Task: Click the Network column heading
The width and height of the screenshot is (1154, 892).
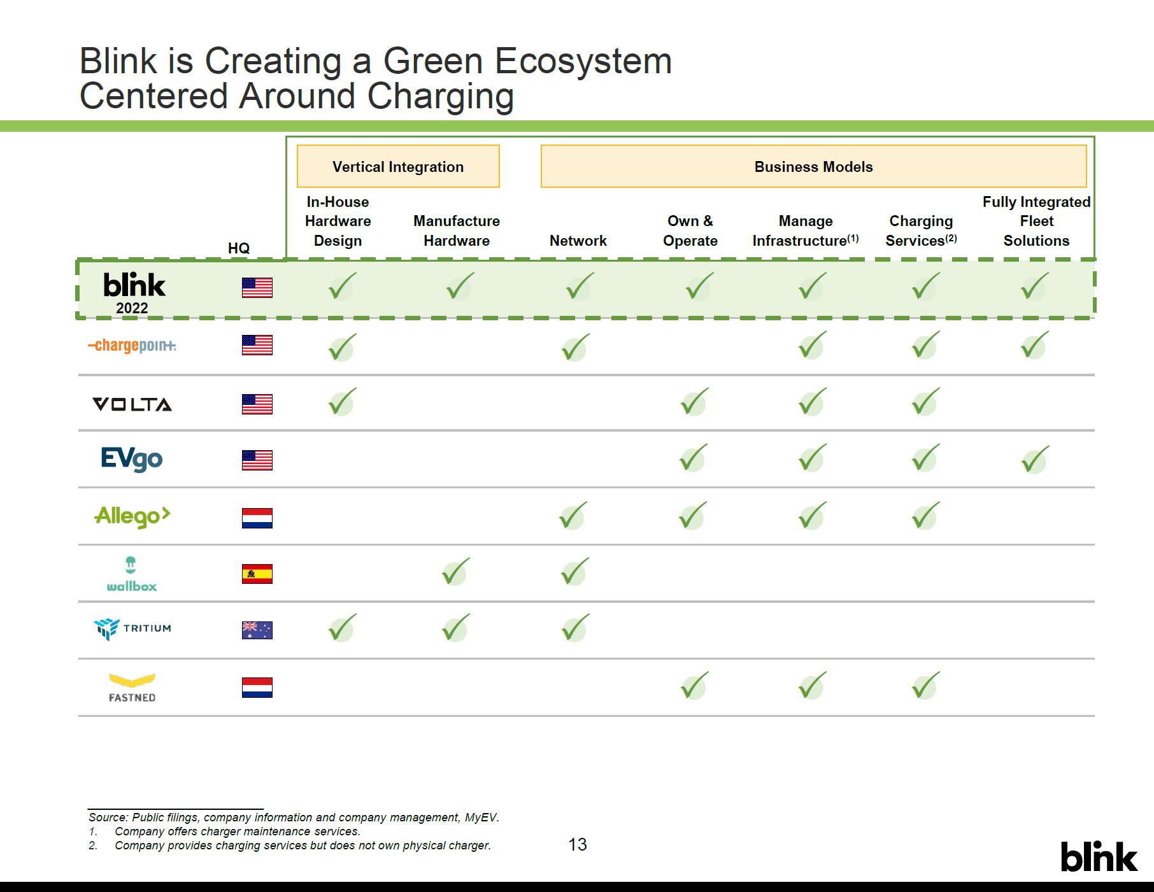Action: point(578,241)
